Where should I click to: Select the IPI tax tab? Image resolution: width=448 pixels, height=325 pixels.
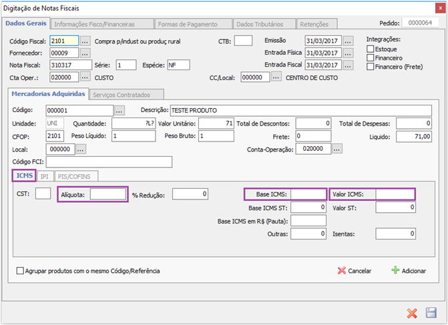click(x=45, y=176)
